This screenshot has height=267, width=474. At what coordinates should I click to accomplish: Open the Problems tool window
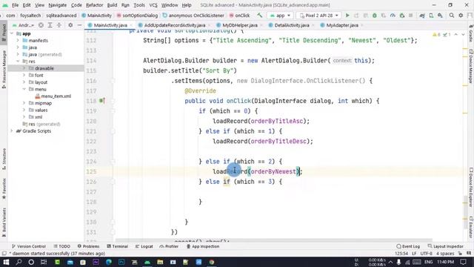pyautogui.click(x=89, y=246)
